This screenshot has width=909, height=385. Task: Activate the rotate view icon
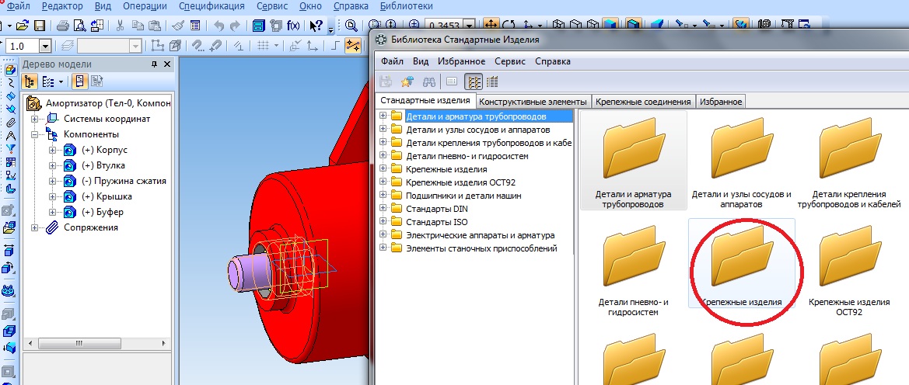[509, 25]
